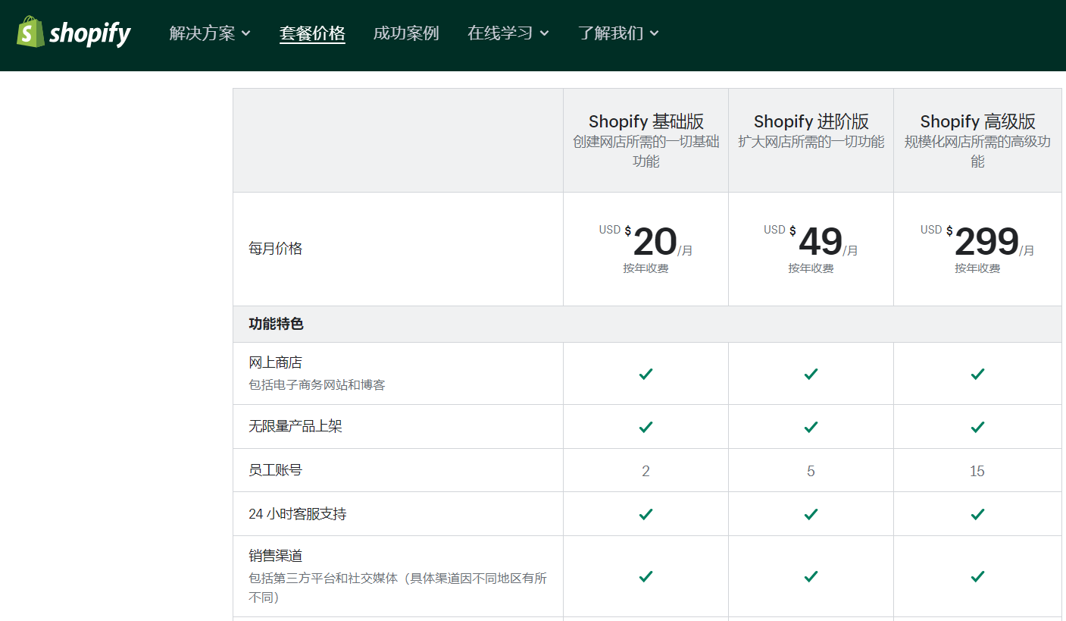Click the 员工账号 value 15 cell
Image resolution: width=1066 pixels, height=621 pixels.
pyautogui.click(x=977, y=470)
